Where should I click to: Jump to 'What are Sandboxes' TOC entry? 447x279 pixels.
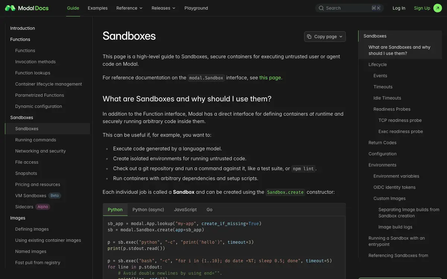pyautogui.click(x=399, y=50)
